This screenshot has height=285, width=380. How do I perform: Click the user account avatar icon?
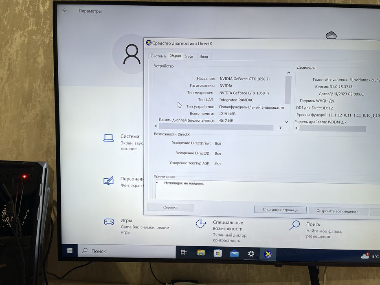132,54
